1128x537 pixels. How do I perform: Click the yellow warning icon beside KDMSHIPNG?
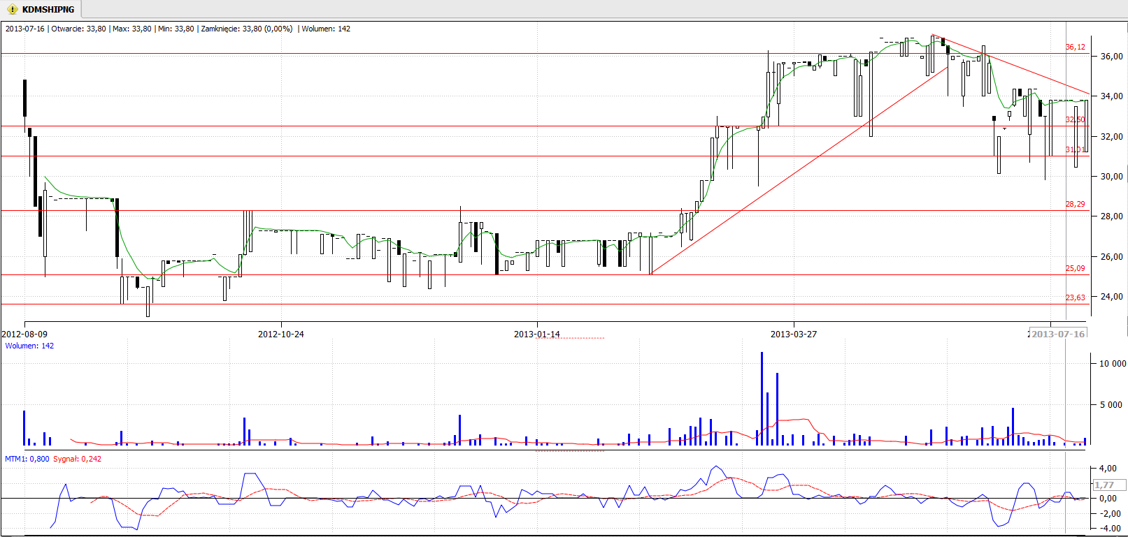coord(13,10)
